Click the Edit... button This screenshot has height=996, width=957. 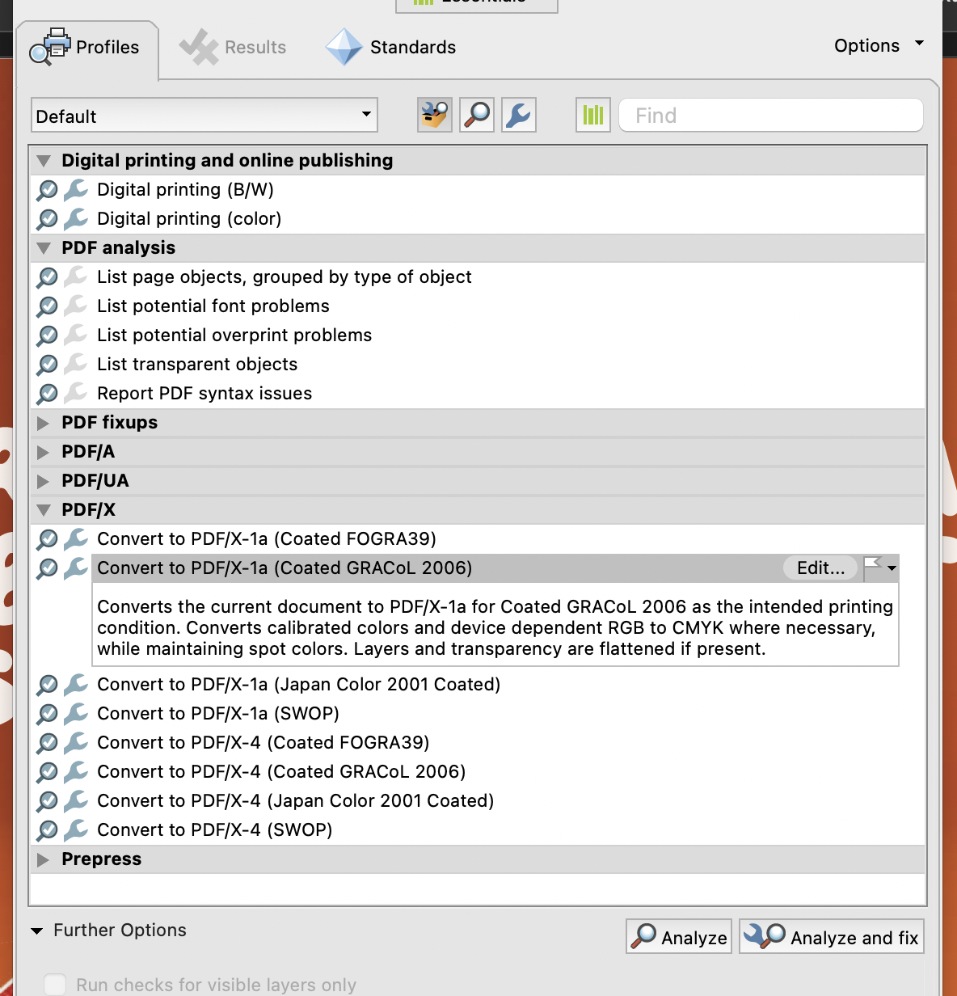coord(820,568)
